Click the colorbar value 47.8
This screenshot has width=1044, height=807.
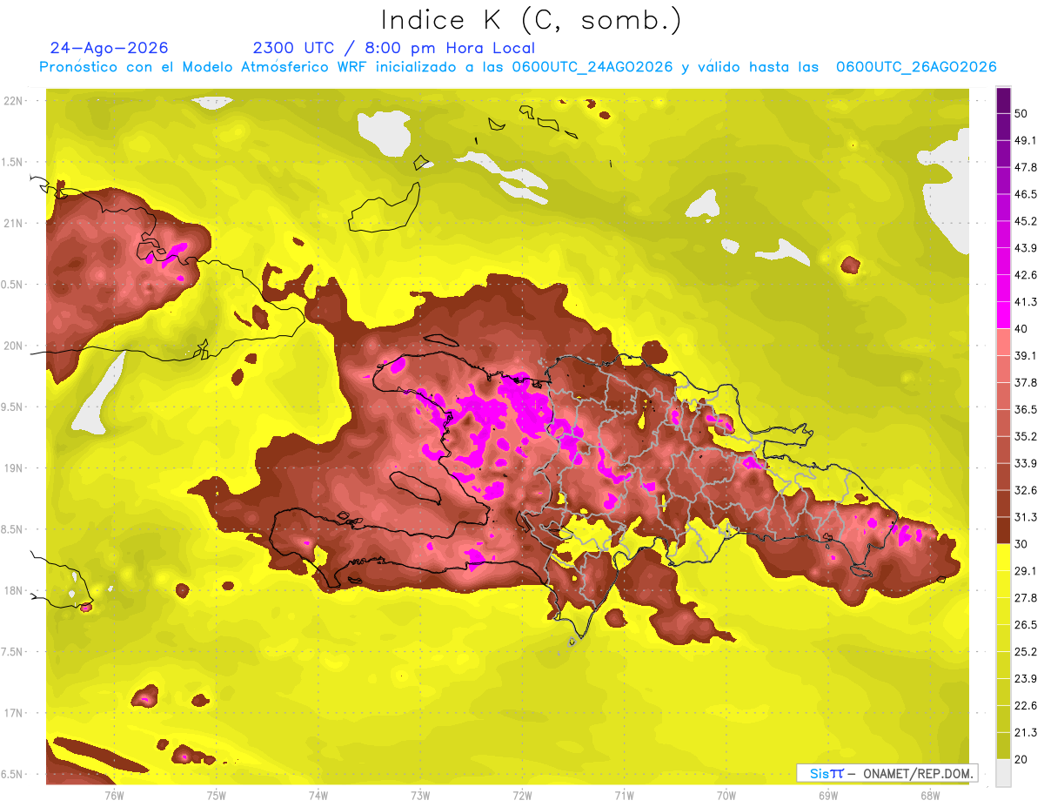pos(1026,167)
